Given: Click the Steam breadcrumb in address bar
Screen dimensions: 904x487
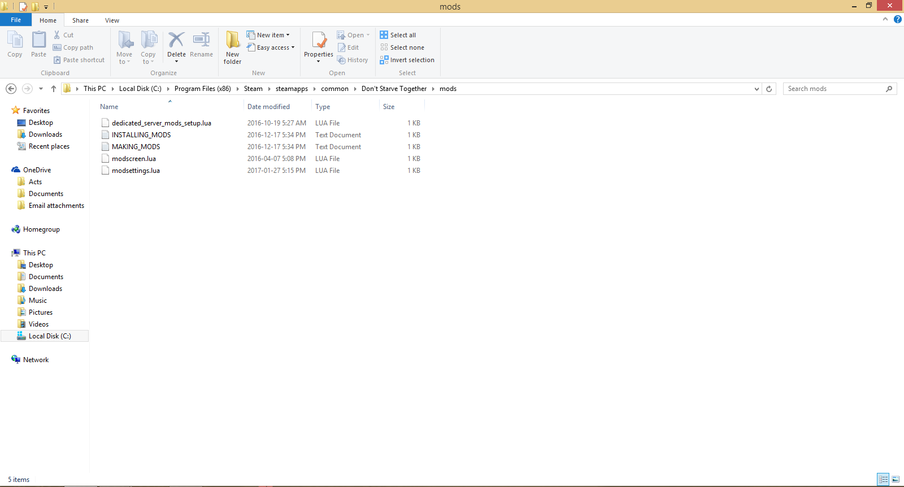Looking at the screenshot, I should pos(253,89).
